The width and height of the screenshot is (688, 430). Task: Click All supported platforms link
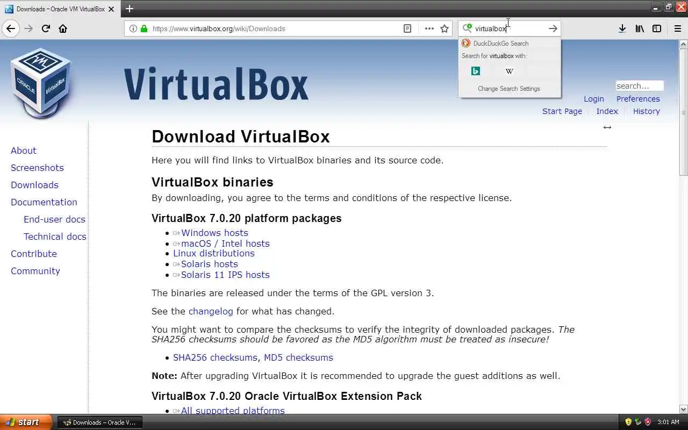point(233,410)
